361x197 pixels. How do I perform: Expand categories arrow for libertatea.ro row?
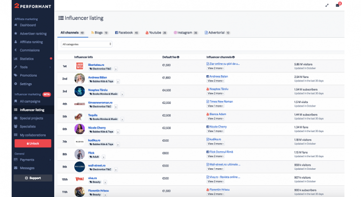coord(116,69)
